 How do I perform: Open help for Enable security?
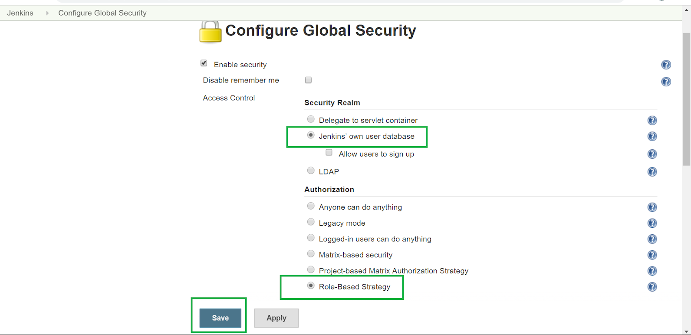click(666, 65)
